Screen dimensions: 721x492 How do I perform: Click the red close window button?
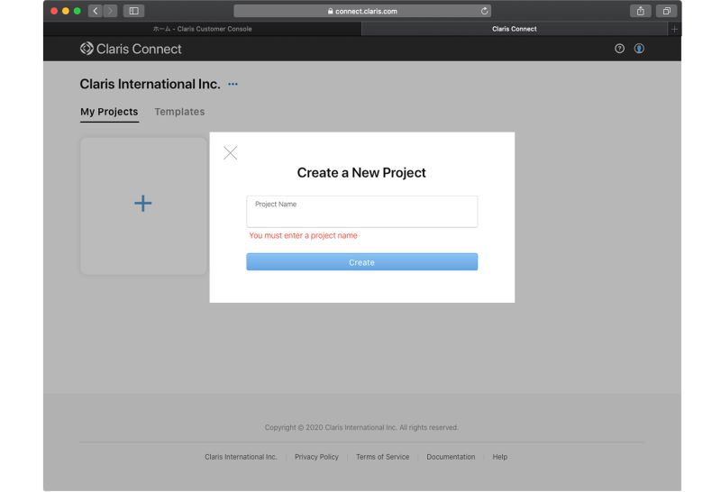tap(54, 11)
